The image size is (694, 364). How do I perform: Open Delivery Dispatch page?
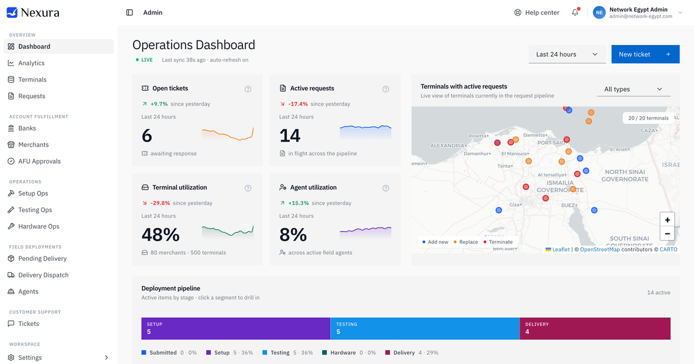58,275
